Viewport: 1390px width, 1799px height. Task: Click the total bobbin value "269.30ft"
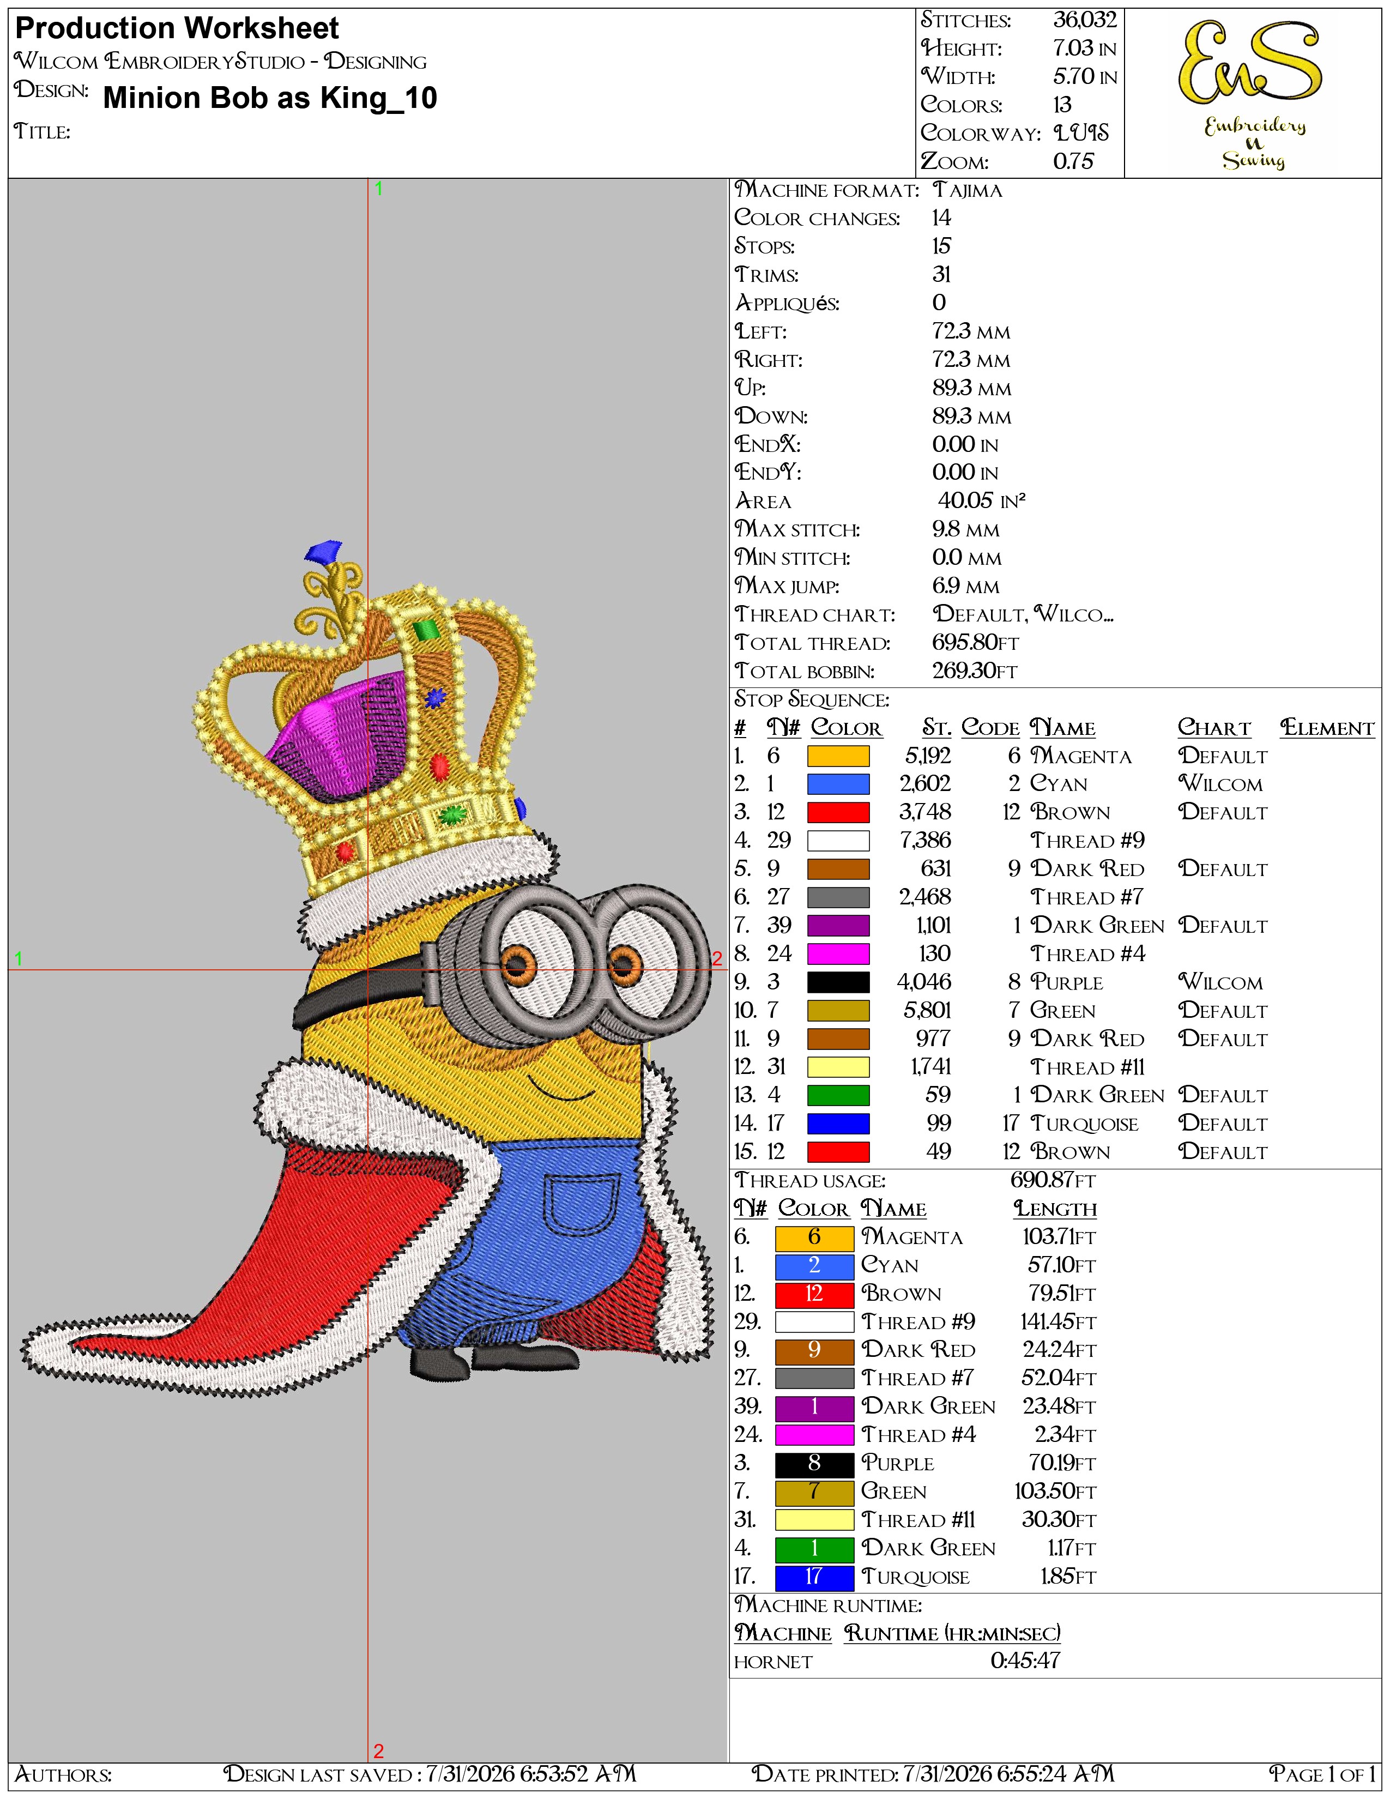[x=975, y=671]
